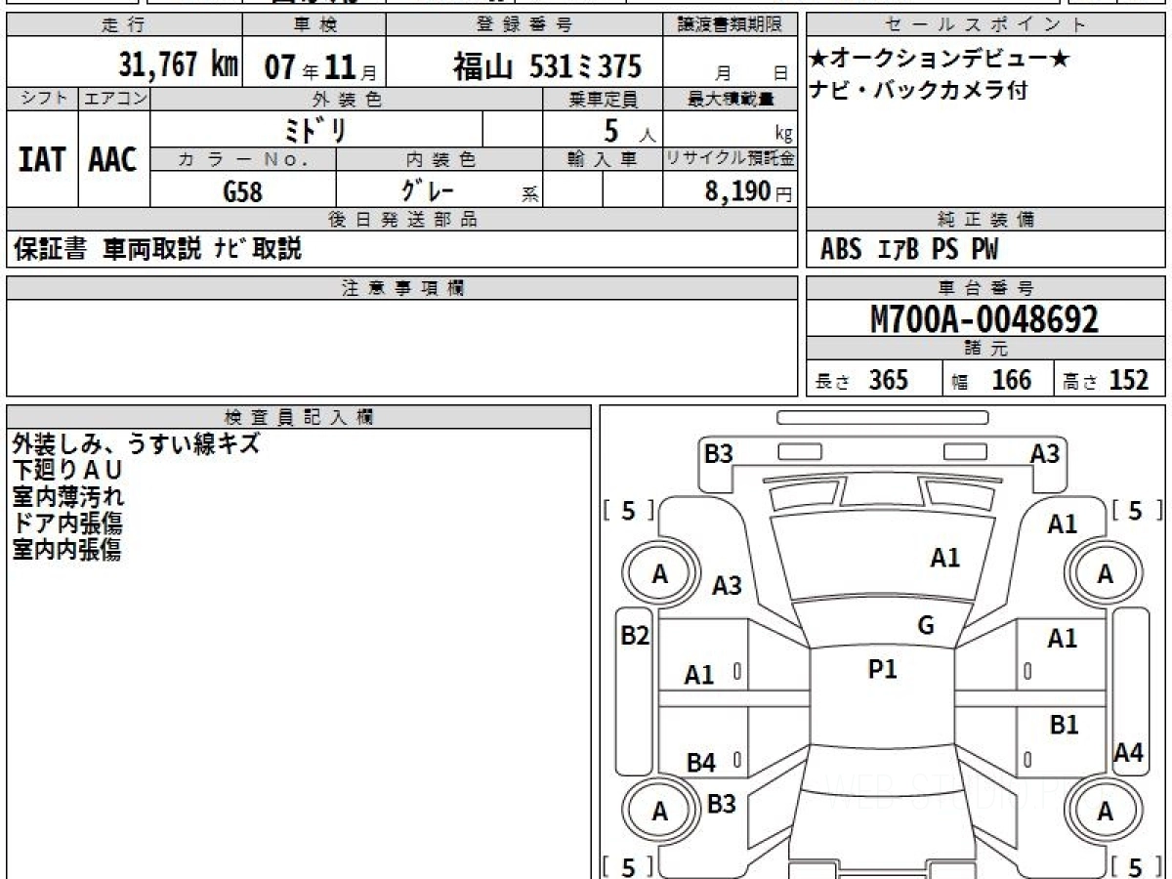Click the リサイクル預託金 header
Viewport: 1172px width, 879px height.
point(730,159)
